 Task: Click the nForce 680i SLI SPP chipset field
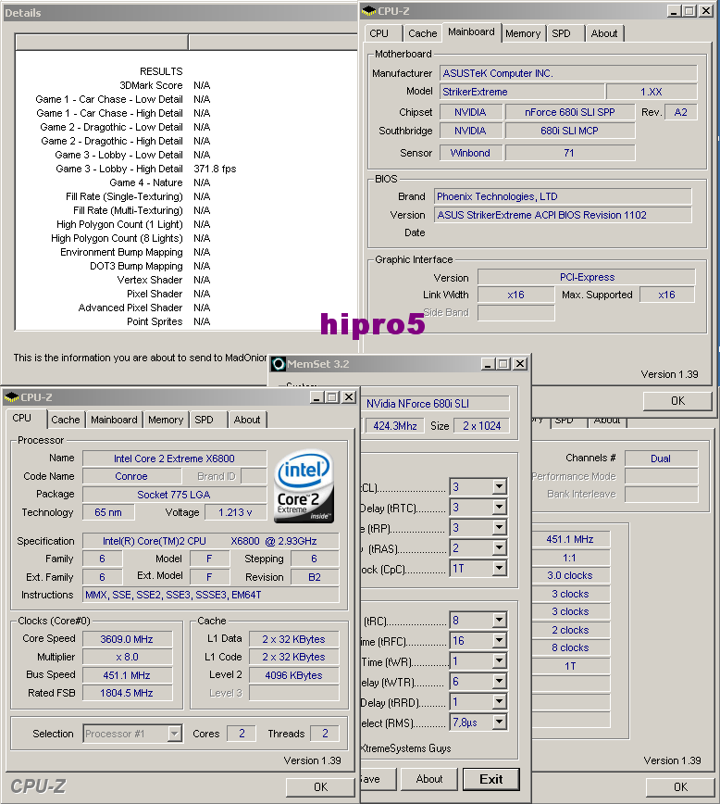pos(570,112)
